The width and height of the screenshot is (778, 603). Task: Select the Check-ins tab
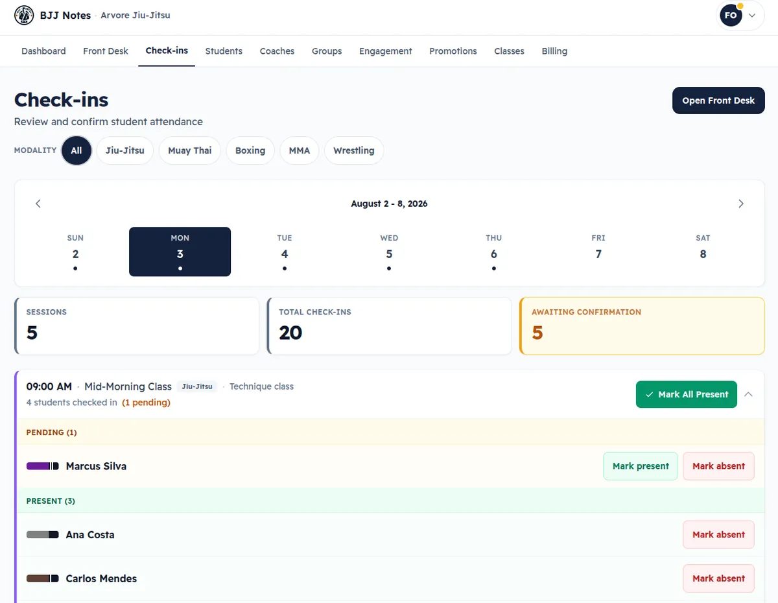pos(167,51)
